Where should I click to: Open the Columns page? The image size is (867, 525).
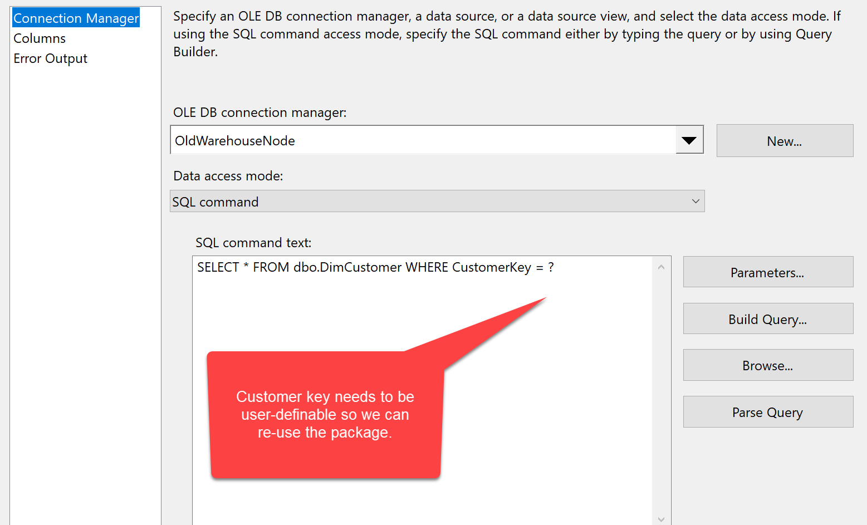click(40, 38)
